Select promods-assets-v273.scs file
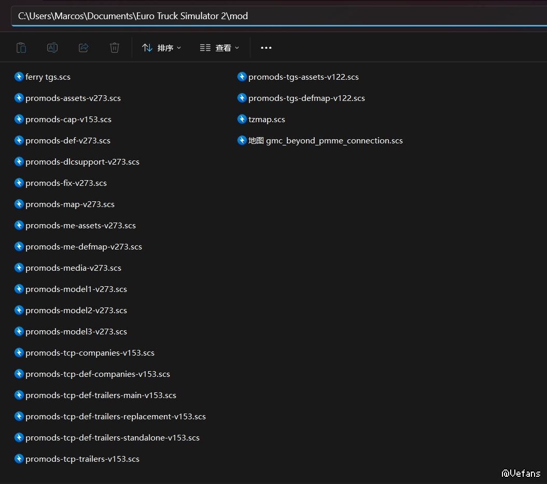This screenshot has width=547, height=484. [73, 98]
